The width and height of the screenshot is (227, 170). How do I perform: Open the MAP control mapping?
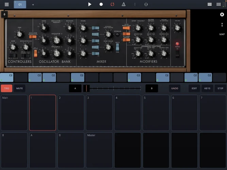pyautogui.click(x=222, y=34)
